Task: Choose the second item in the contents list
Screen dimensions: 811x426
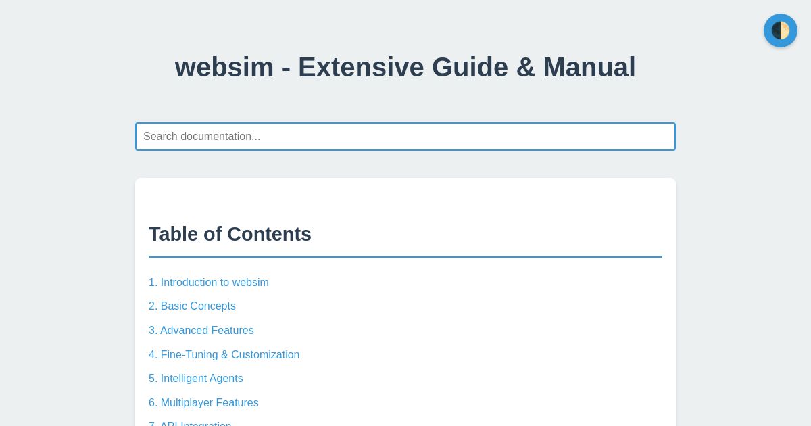Action: click(x=192, y=306)
